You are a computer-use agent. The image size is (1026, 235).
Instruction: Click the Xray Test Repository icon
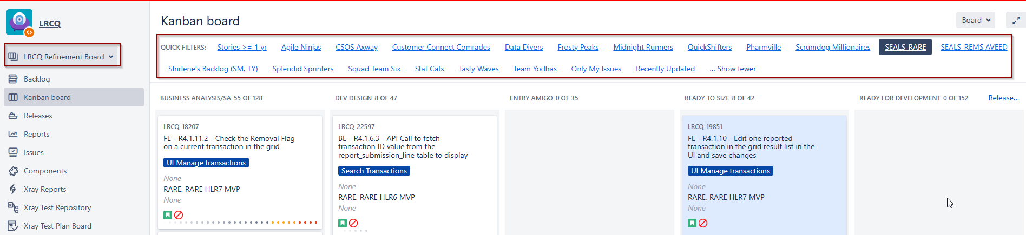(13, 207)
